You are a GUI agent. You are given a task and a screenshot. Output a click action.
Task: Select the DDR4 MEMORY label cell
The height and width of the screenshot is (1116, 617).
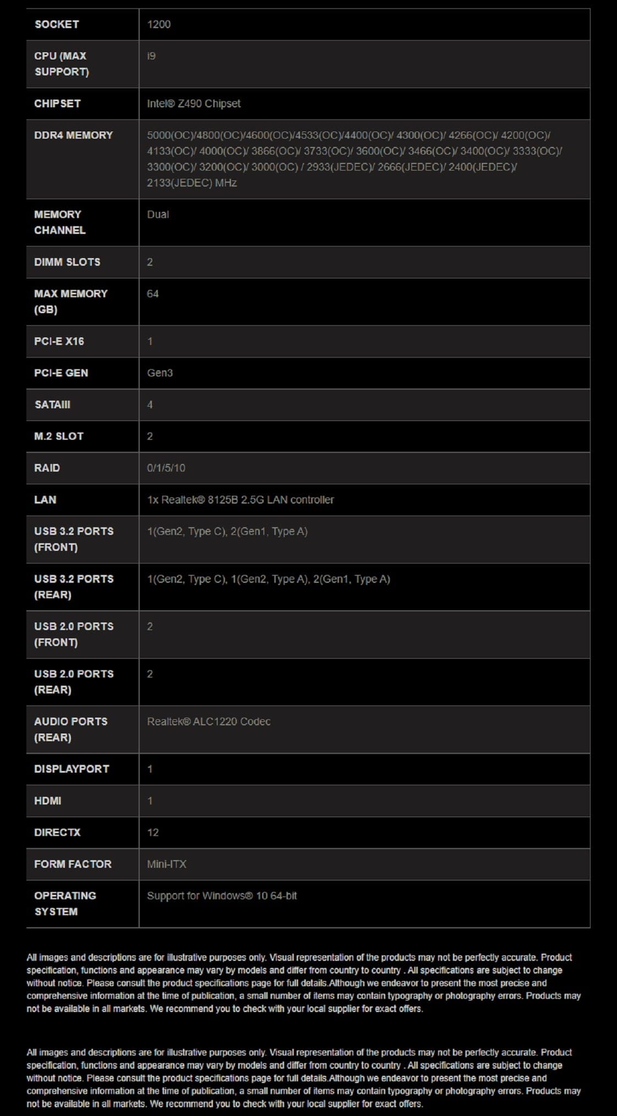73,135
